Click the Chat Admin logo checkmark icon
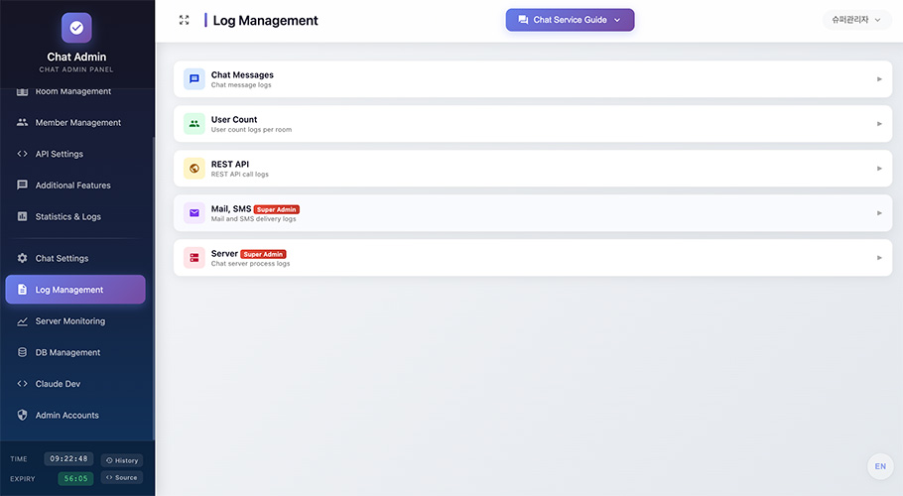The image size is (903, 496). (x=76, y=28)
